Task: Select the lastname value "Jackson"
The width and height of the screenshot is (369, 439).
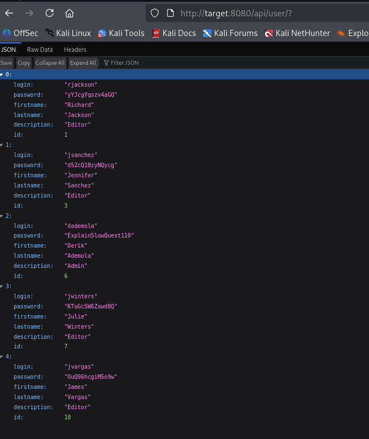Action: point(79,115)
